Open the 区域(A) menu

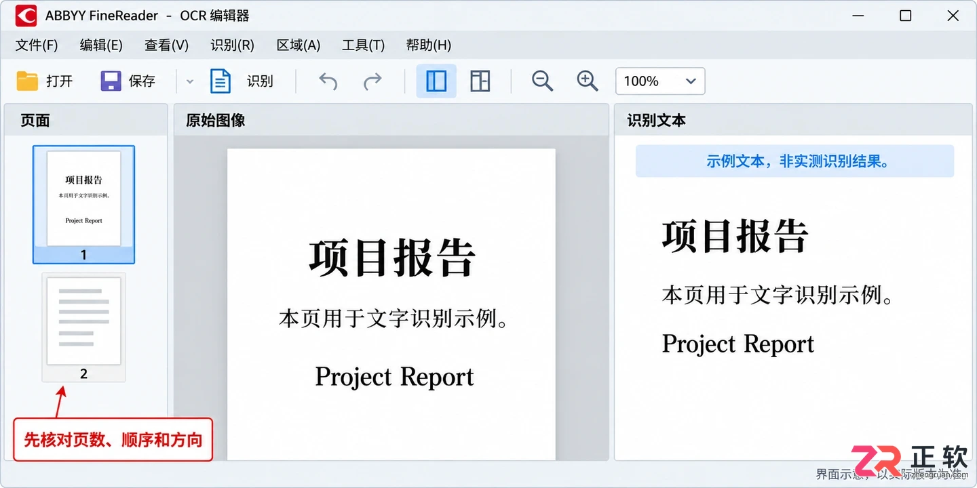tap(299, 45)
